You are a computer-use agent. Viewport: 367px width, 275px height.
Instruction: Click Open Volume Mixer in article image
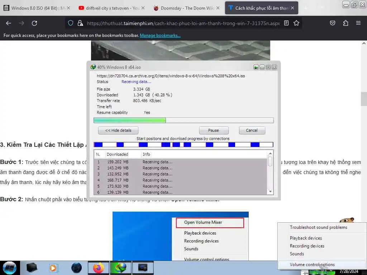click(210, 223)
